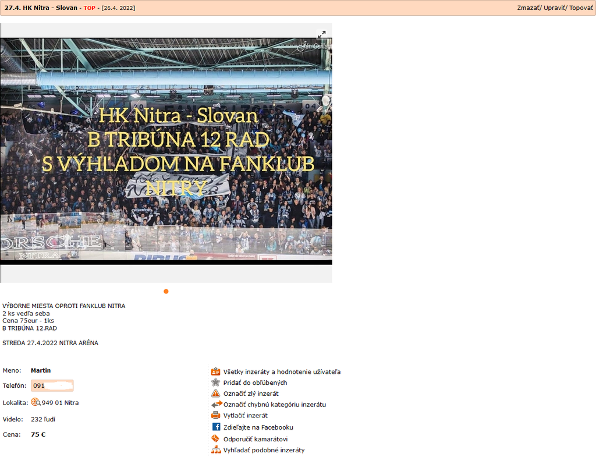Click the recommend to friend icon
This screenshot has height=457, width=596.
(x=215, y=439)
